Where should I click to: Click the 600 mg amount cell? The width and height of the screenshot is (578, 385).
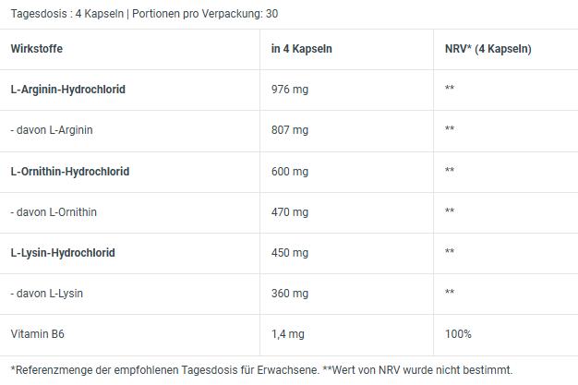(290, 171)
